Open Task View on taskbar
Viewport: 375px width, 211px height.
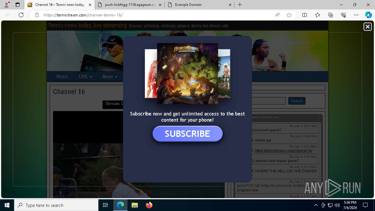[105, 205]
